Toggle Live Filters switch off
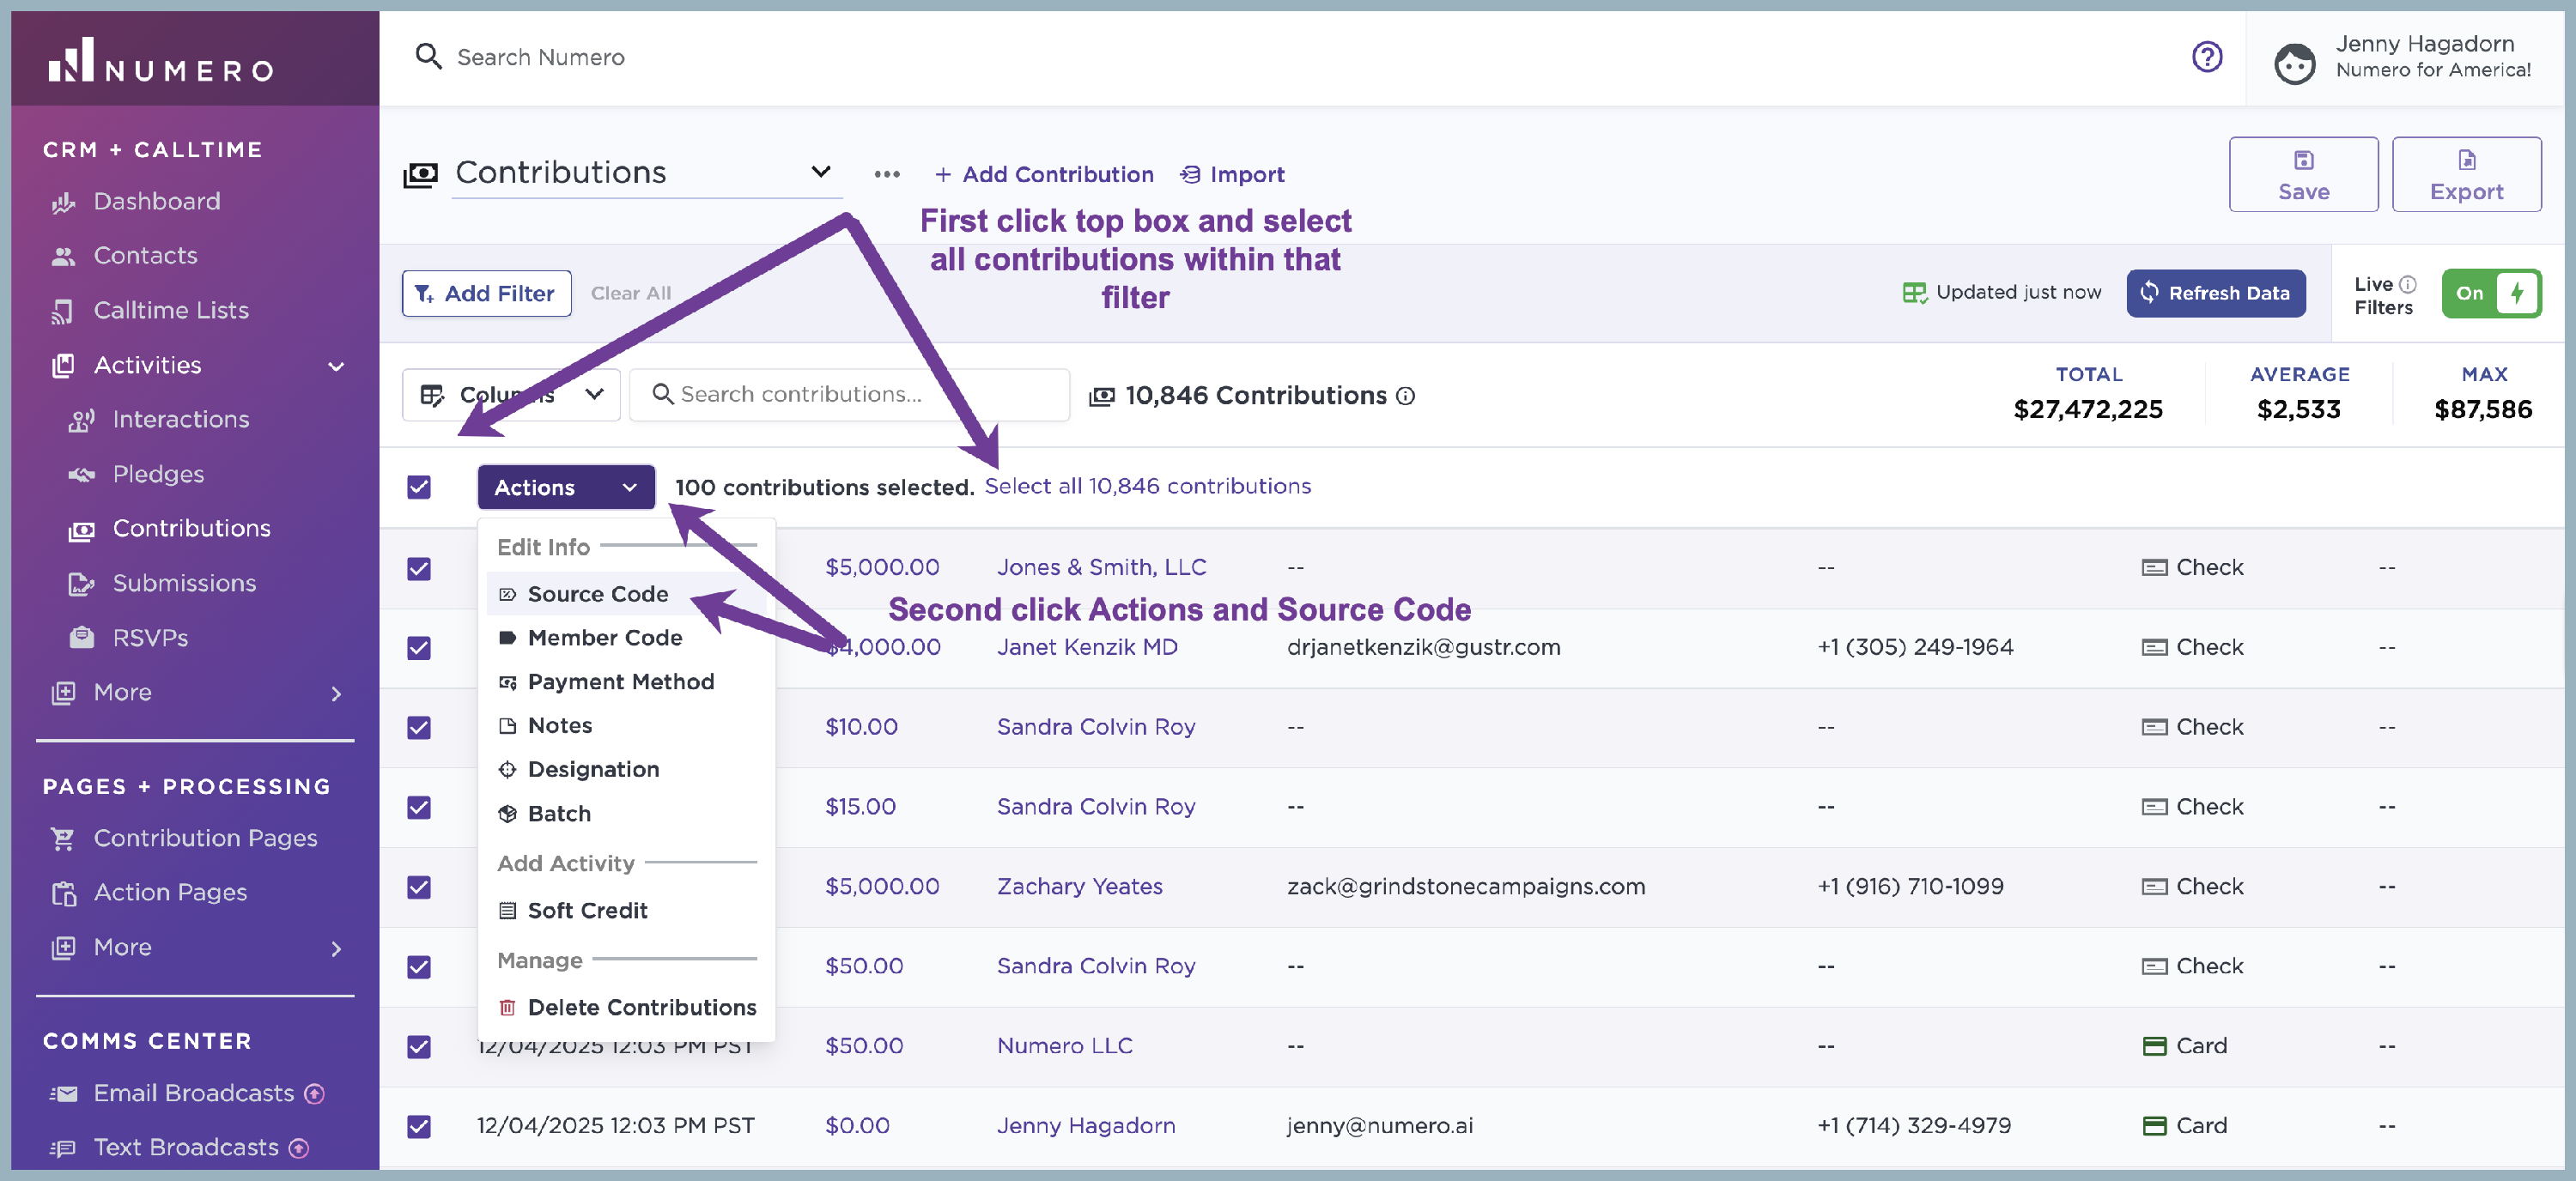 pyautogui.click(x=2489, y=294)
